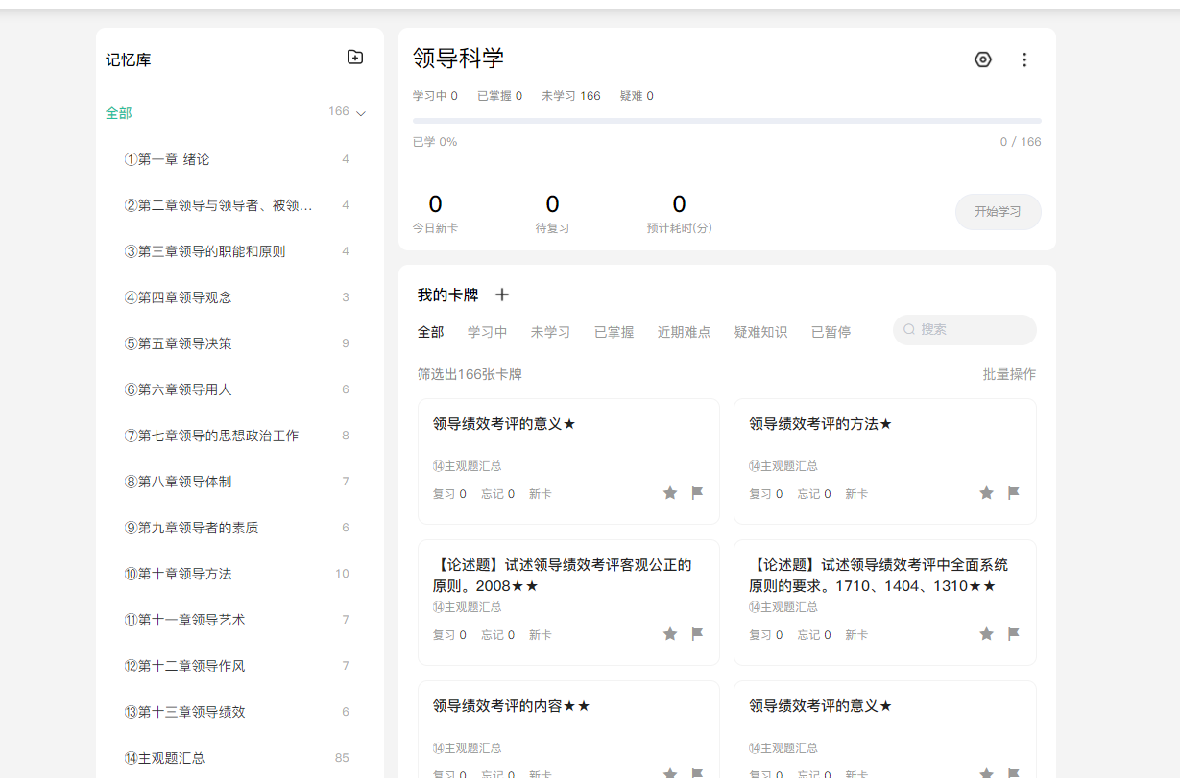Star the 客观公正的原则 essay card
The width and height of the screenshot is (1180, 778).
point(670,634)
